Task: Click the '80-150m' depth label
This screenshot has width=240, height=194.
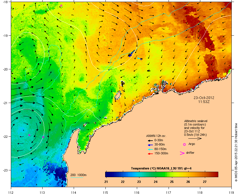Action: pos(160,149)
